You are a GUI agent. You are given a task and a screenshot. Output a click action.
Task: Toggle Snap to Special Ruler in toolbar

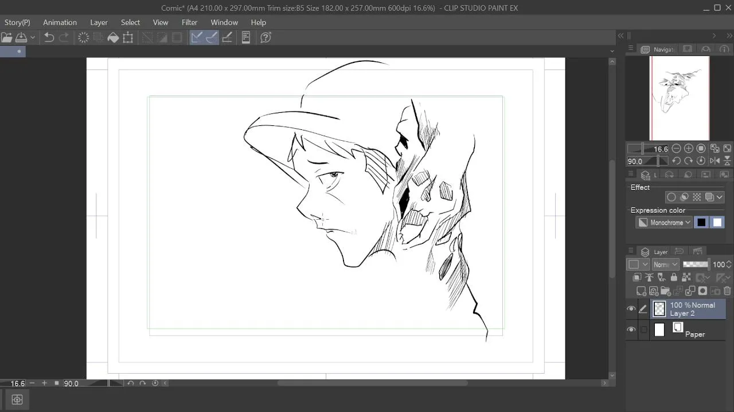(212, 38)
